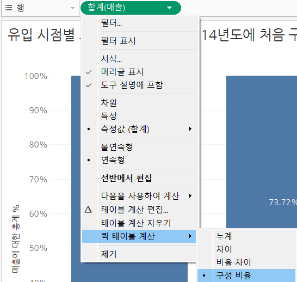The image size is (297, 282).
Task: Click the 73.72% bar label
Action: 283,203
